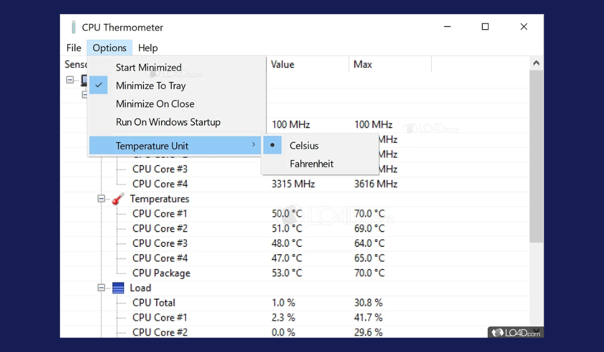Select the Temperatures group label

[160, 199]
